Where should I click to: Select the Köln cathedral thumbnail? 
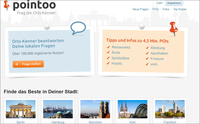[132, 109]
